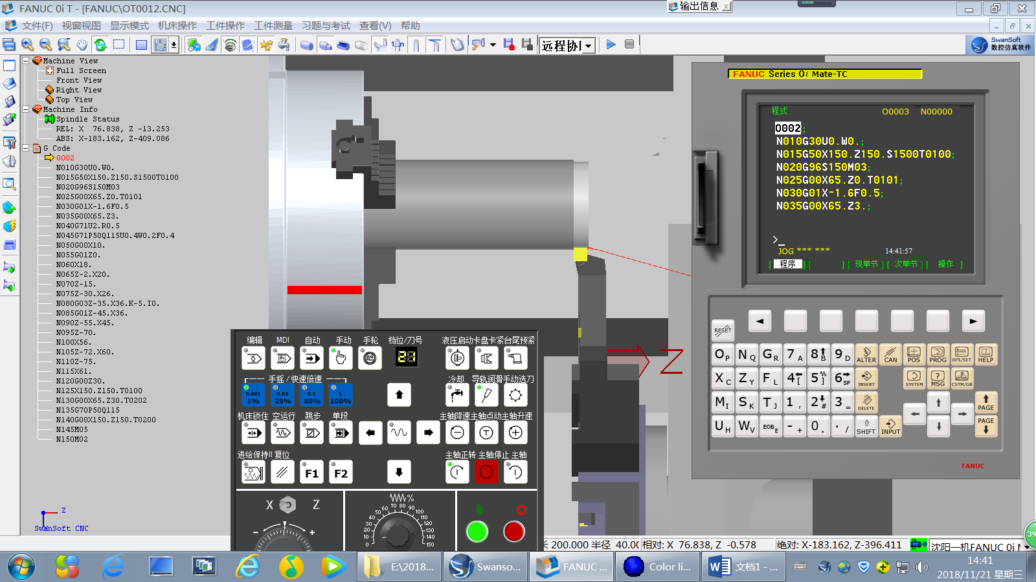Toggle 跳步 block skip button
This screenshot has width=1036, height=582.
(x=311, y=433)
